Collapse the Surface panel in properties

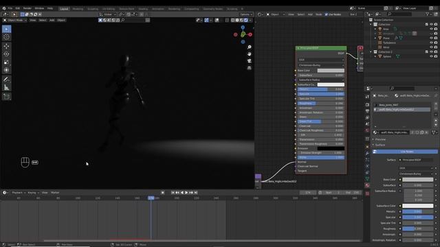pyautogui.click(x=380, y=145)
